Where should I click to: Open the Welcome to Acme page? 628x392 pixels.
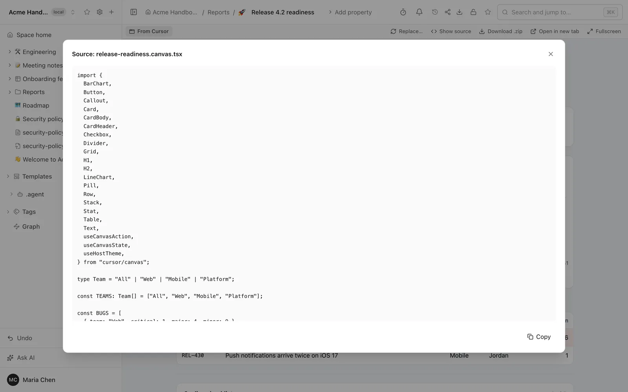pos(42,160)
